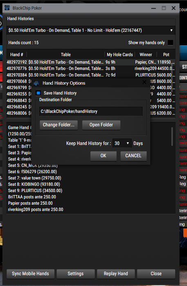Screen dimensions: 187x286
Task: Click the Close button at bottom
Action: coord(156,274)
